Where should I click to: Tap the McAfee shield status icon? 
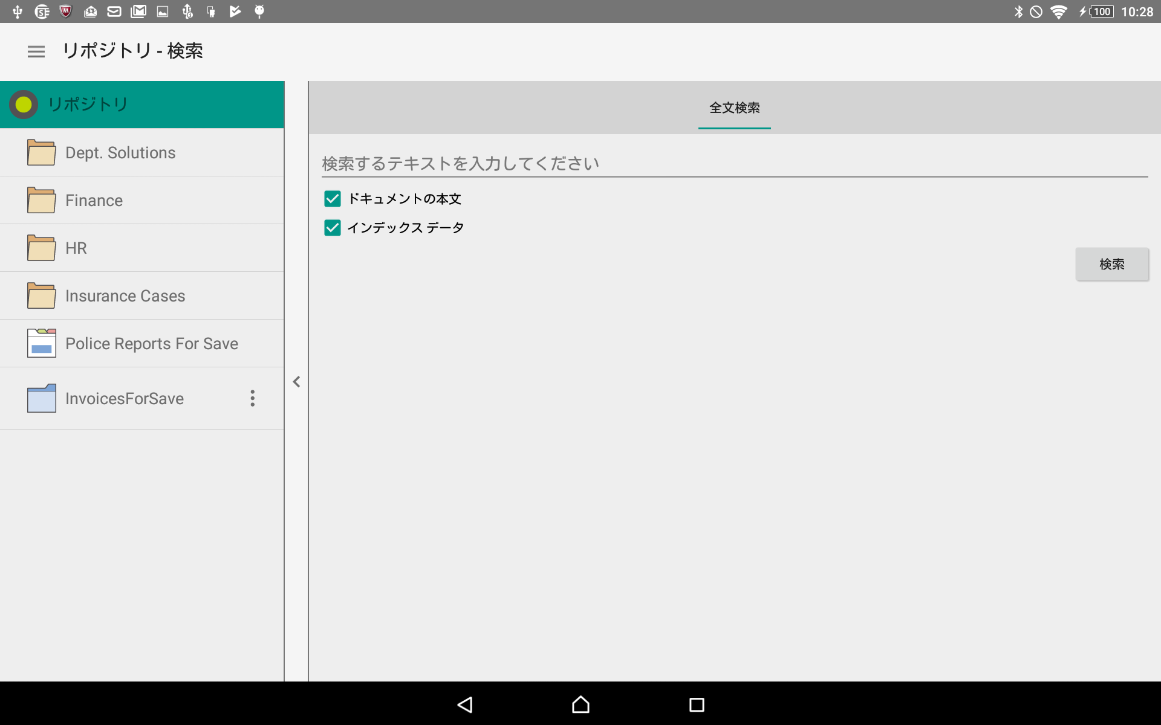(66, 11)
